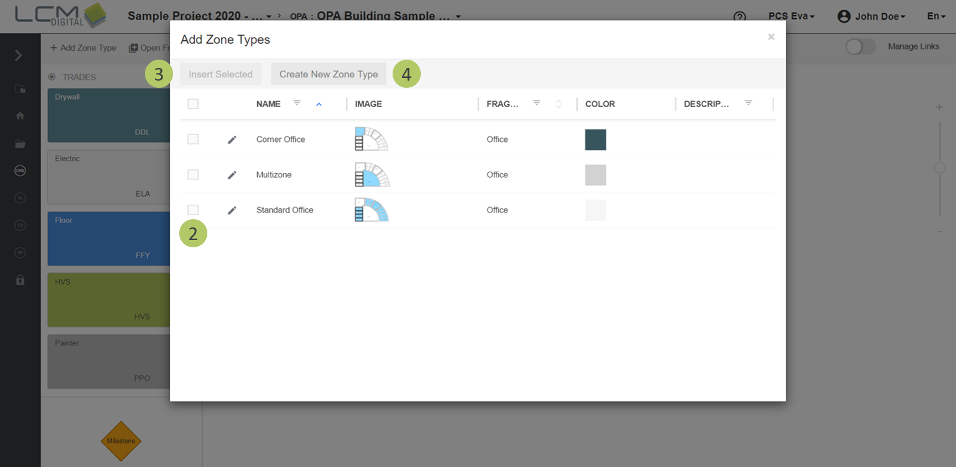Click the help question mark icon
The image size is (956, 467).
(x=739, y=17)
